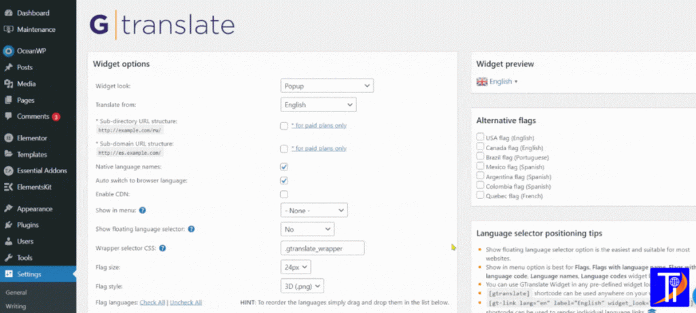
Task: Click the Language selector positioning tips heading
Action: click(x=539, y=234)
